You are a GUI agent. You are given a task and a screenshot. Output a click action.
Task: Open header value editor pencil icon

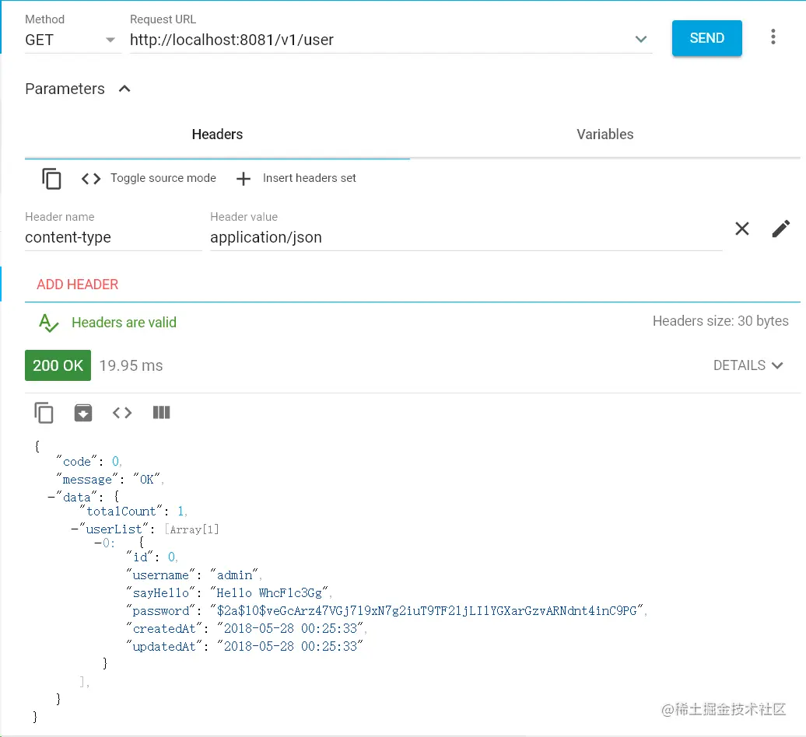click(x=781, y=229)
